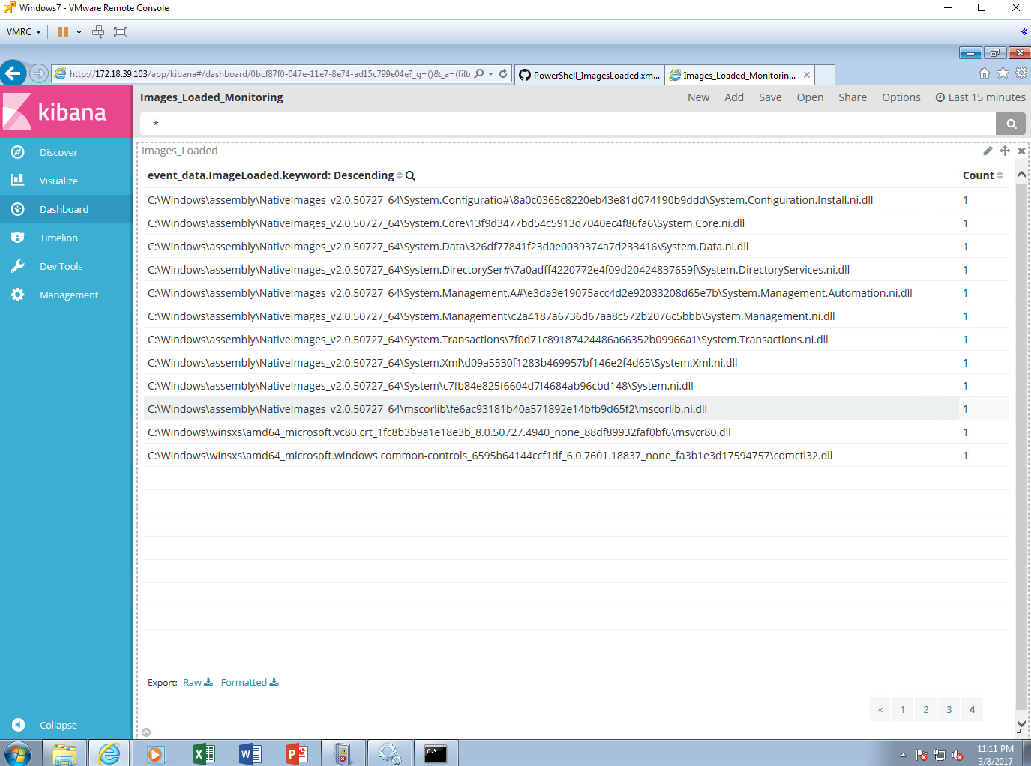Open the muted volume icon in system tray
The height and width of the screenshot is (766, 1031).
pos(958,755)
